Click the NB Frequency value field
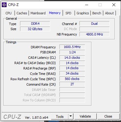 (x=94, y=34)
